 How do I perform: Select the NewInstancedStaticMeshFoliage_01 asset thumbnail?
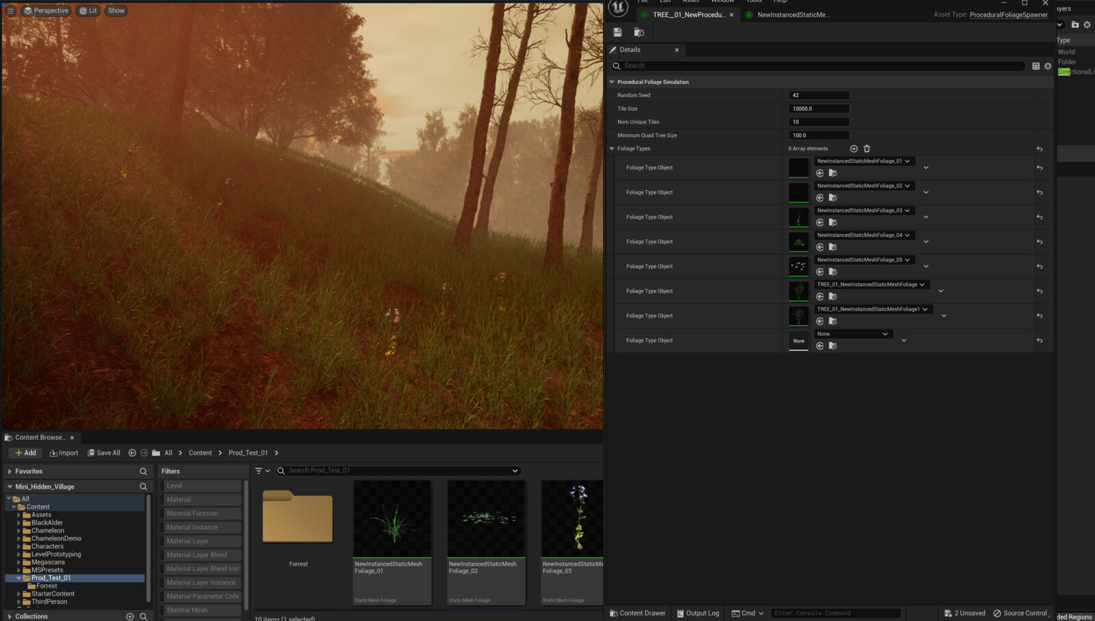tap(392, 518)
